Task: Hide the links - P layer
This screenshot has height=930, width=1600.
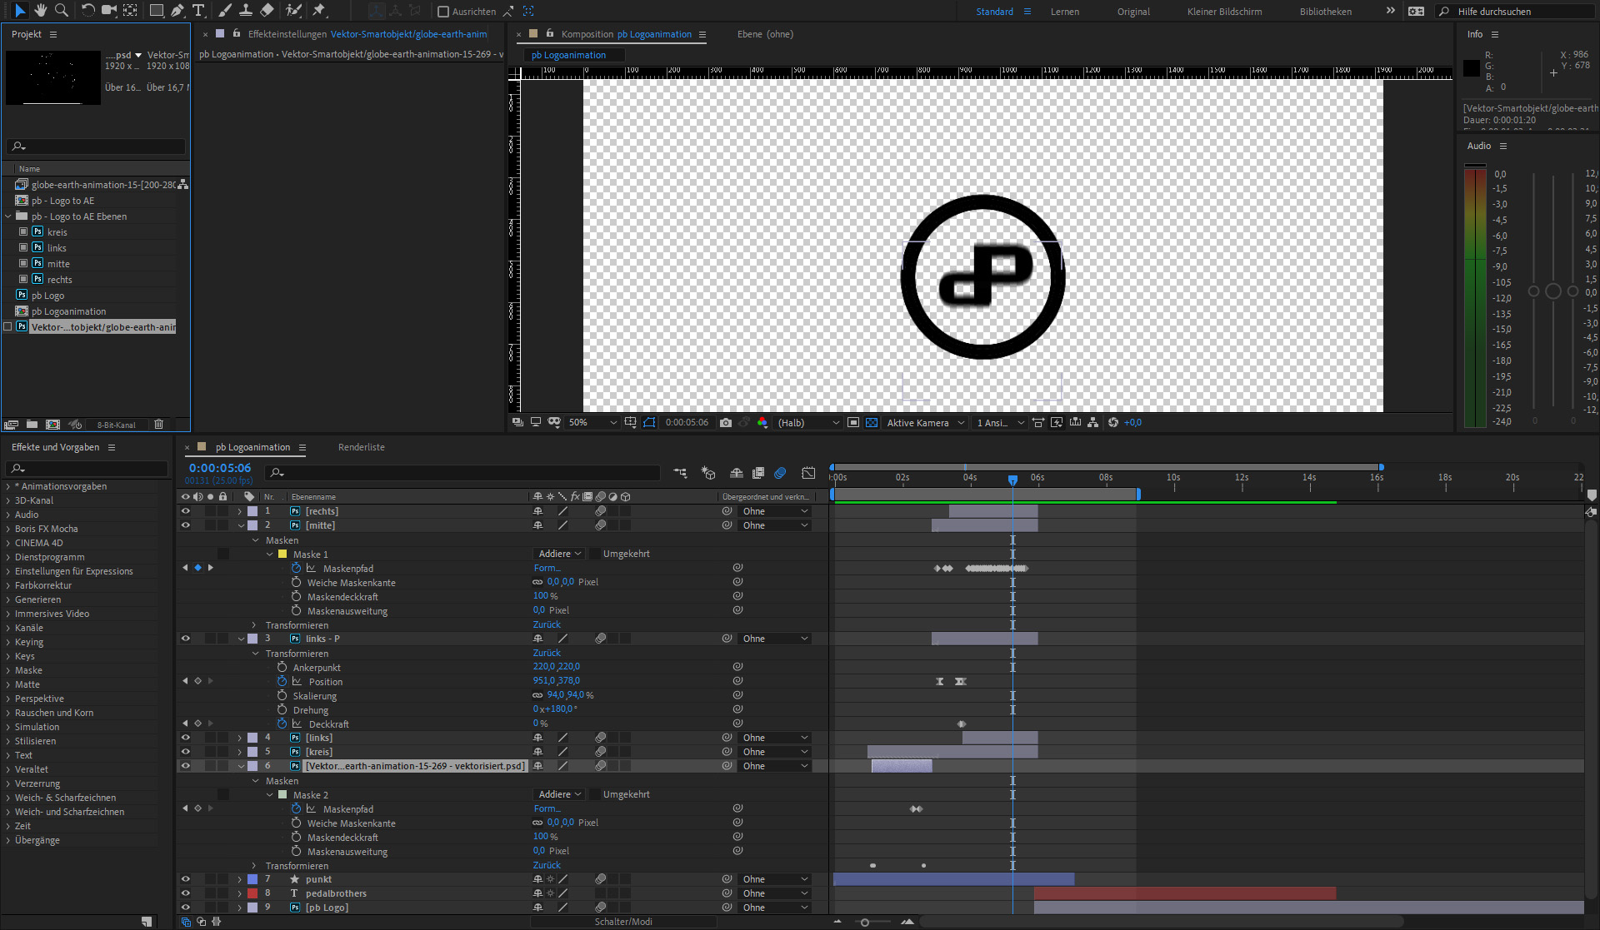Action: point(186,639)
